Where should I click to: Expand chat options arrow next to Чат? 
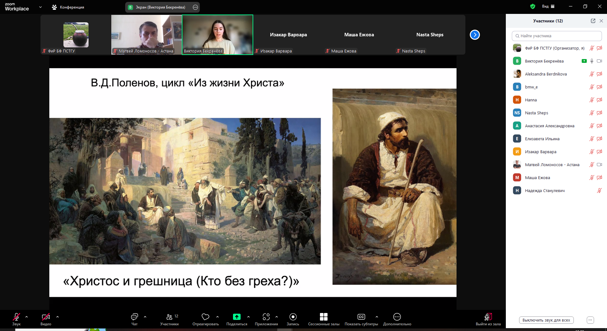click(145, 316)
